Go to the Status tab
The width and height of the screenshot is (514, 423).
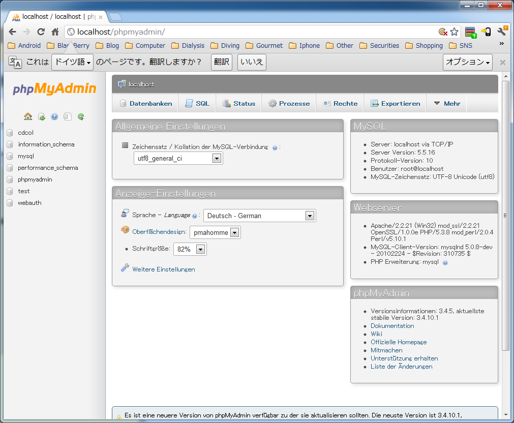[239, 103]
